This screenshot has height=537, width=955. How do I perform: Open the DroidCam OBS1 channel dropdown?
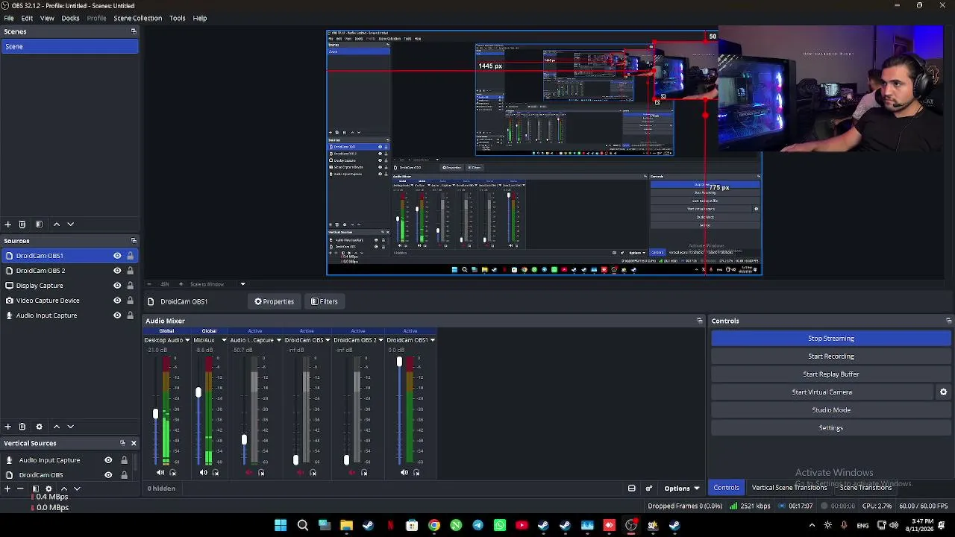pyautogui.click(x=432, y=340)
